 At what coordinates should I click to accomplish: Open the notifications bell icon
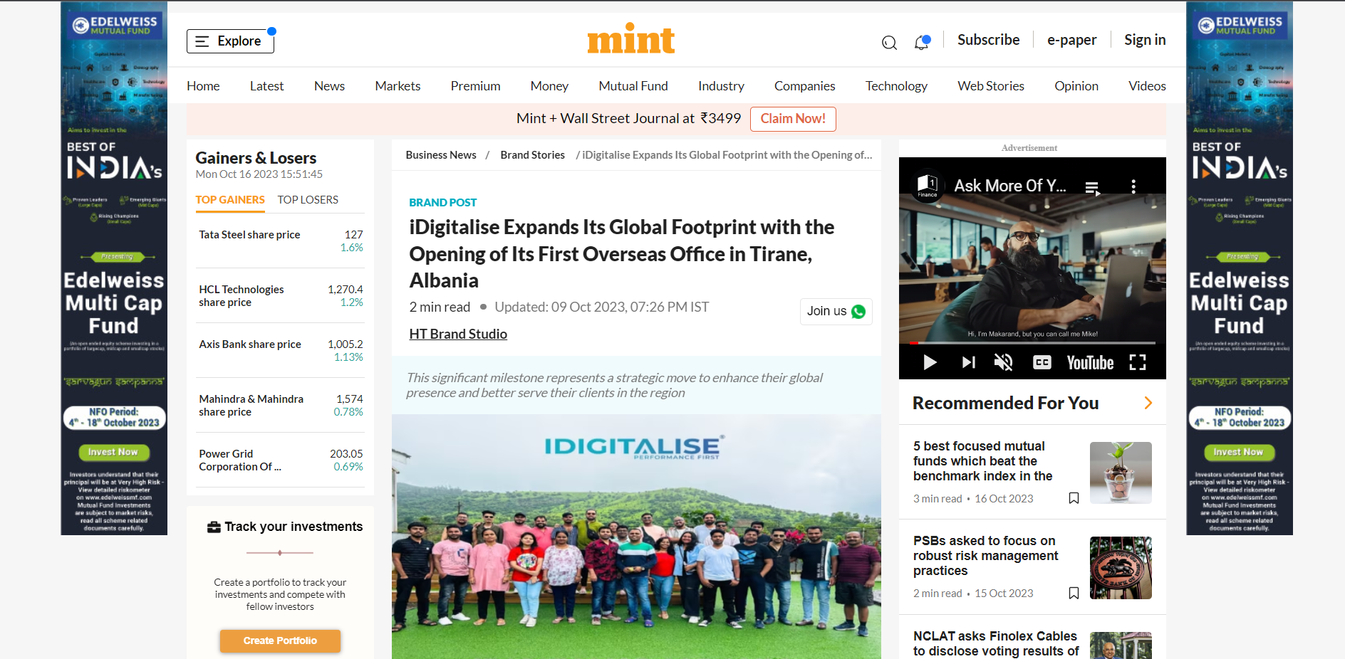click(x=921, y=43)
